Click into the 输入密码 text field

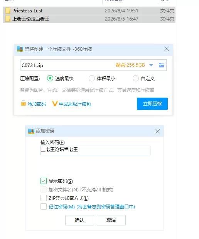click(95, 150)
